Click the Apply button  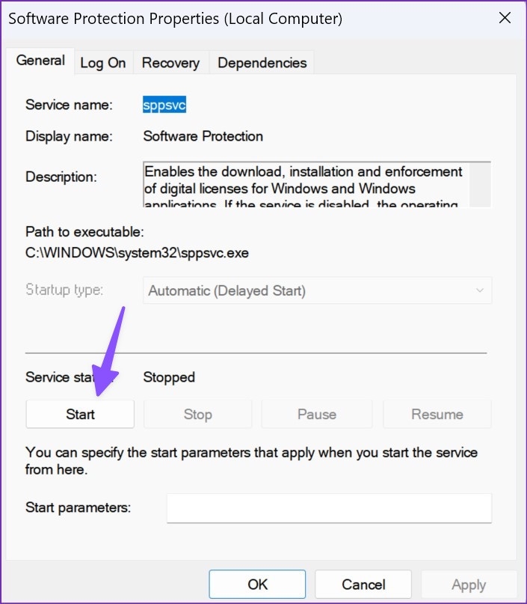point(469,585)
